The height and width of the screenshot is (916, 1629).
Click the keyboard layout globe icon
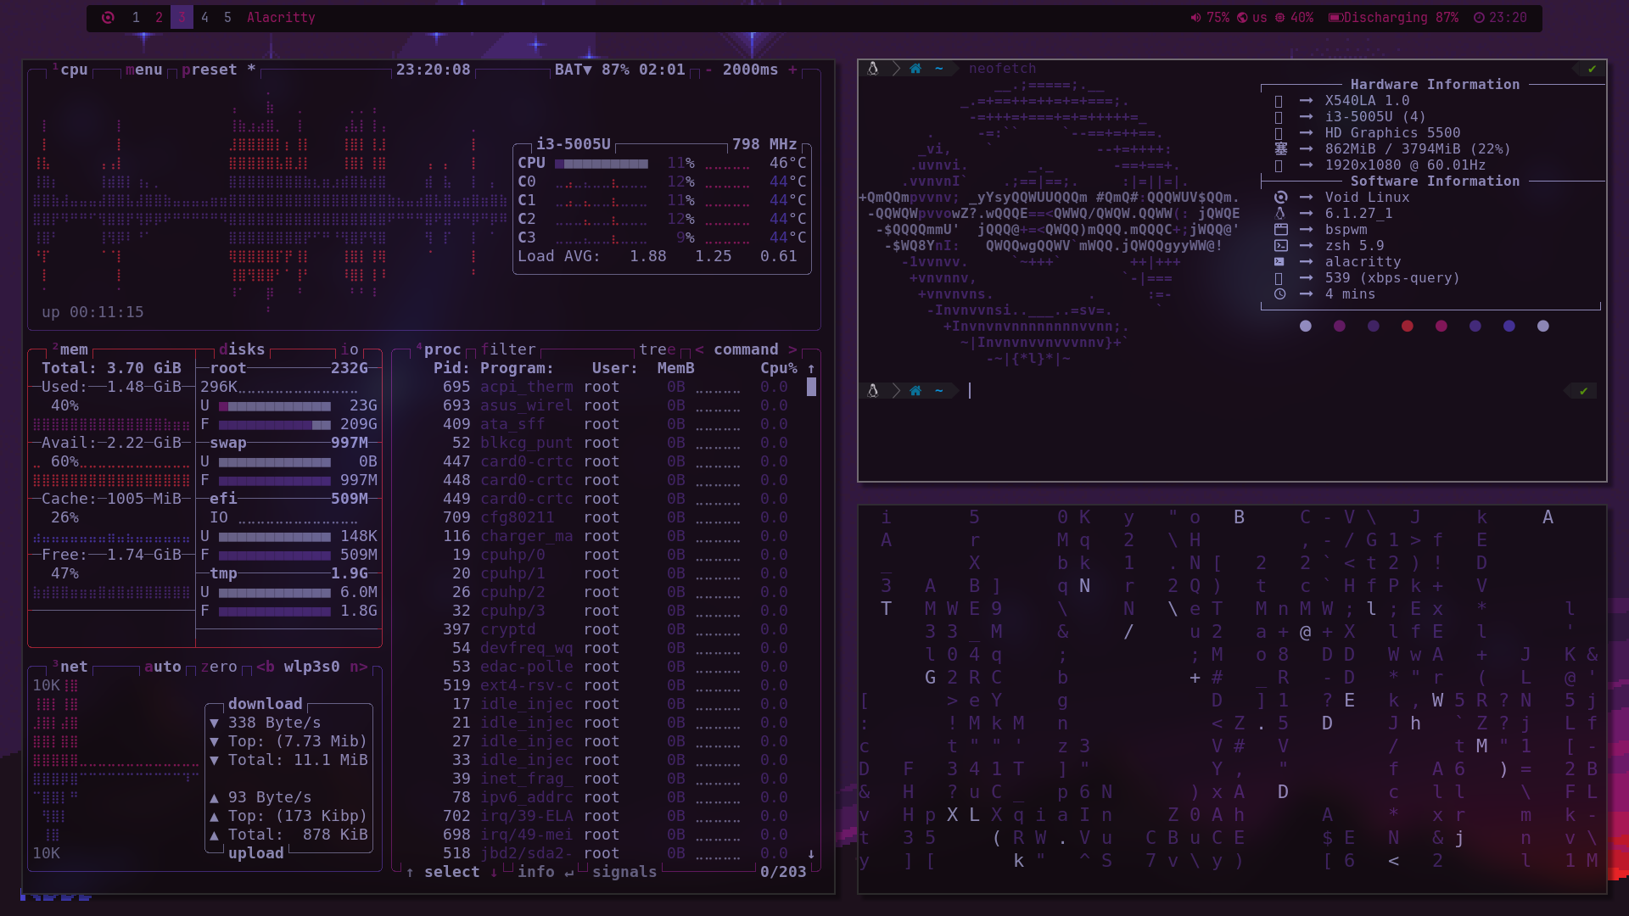point(1242,18)
